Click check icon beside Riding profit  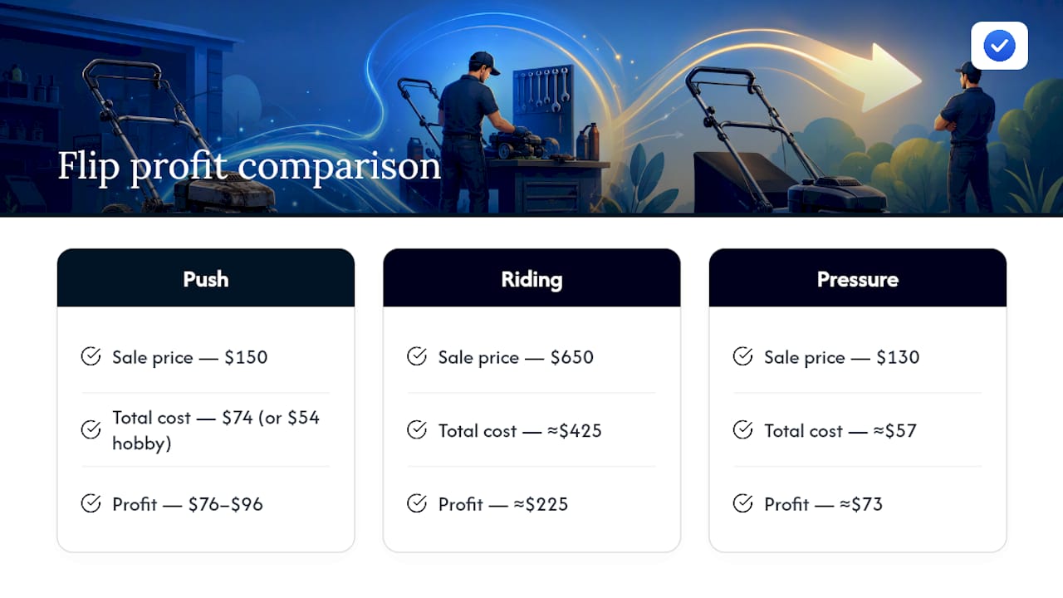(x=417, y=503)
